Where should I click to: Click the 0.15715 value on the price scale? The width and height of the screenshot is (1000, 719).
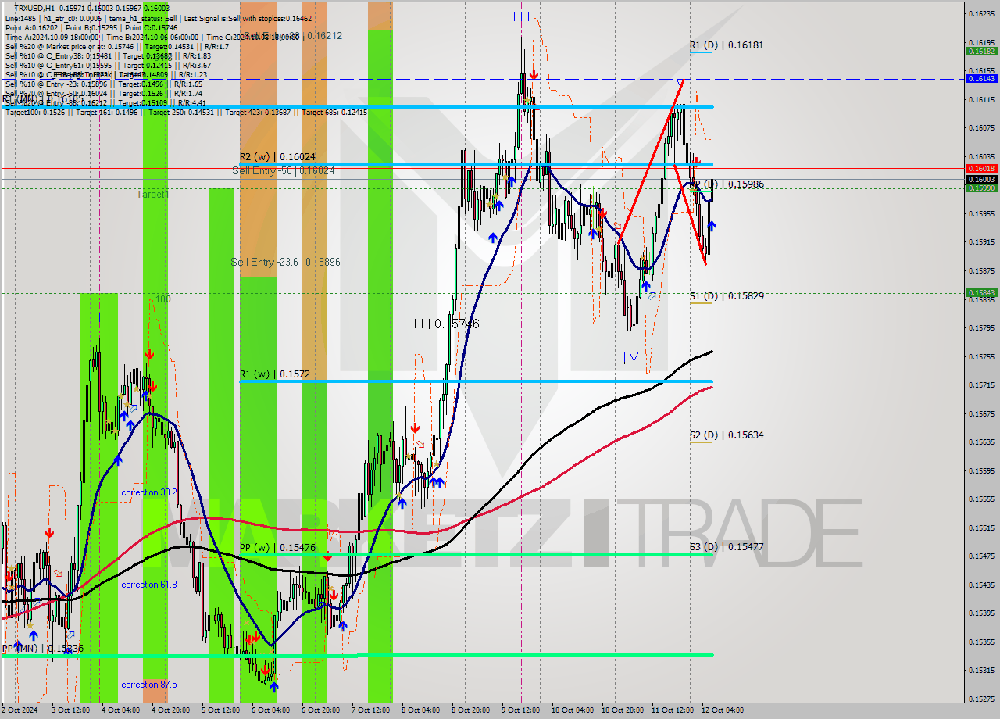(981, 385)
